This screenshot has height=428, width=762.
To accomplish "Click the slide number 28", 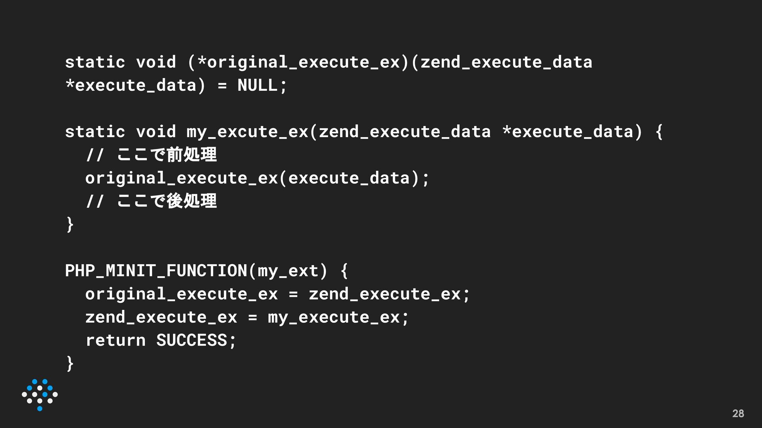I will (x=738, y=414).
